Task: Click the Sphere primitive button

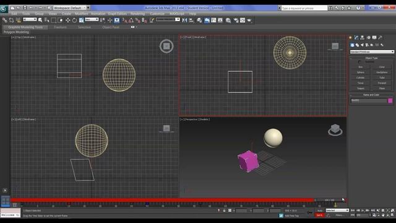Action: point(360,72)
